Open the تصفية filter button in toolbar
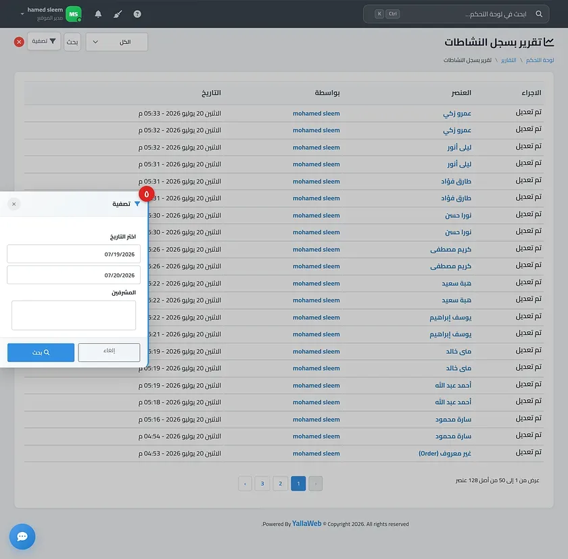Image resolution: width=568 pixels, height=559 pixels. click(x=44, y=41)
